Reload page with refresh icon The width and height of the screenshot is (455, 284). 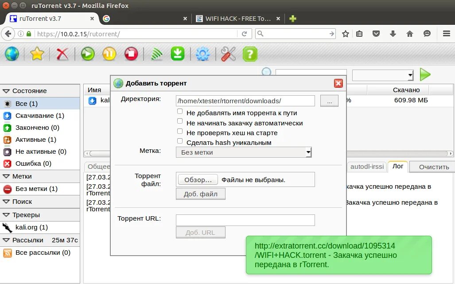pos(244,34)
